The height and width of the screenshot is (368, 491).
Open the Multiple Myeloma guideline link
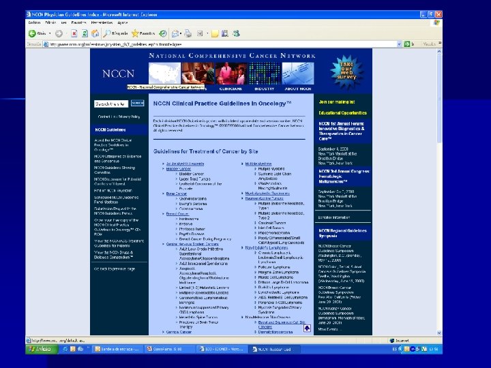[x=258, y=164]
